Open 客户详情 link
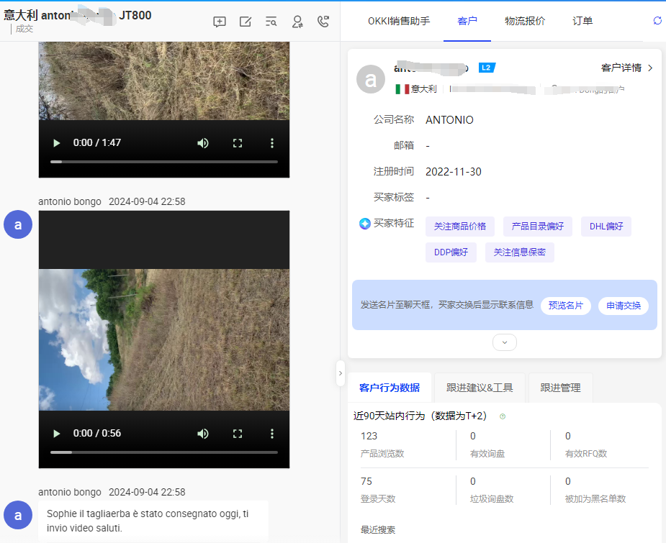The width and height of the screenshot is (666, 543). [x=626, y=68]
